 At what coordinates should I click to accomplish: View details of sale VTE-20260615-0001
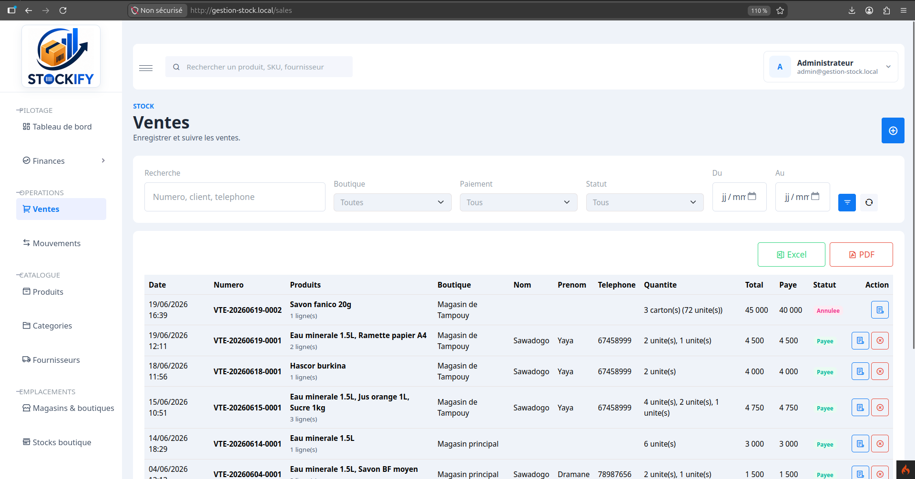coord(860,408)
